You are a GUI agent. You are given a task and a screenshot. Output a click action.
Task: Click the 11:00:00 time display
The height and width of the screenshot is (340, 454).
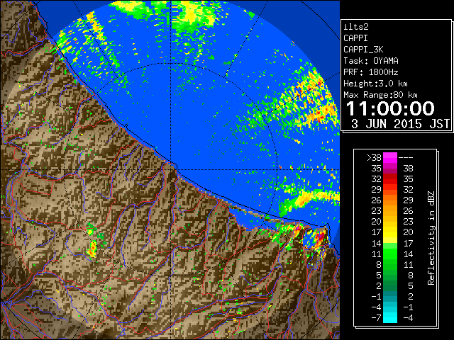coord(390,108)
